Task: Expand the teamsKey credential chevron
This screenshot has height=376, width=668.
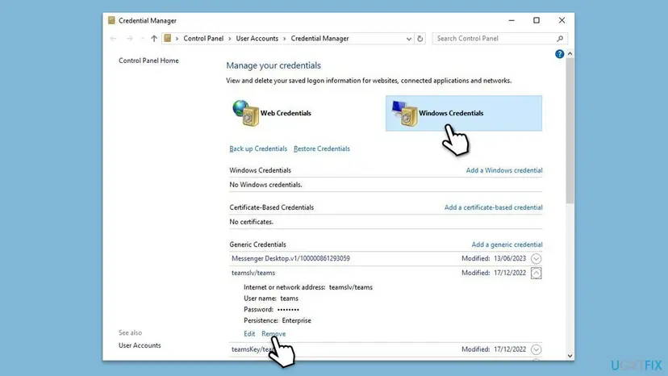Action: (536, 349)
